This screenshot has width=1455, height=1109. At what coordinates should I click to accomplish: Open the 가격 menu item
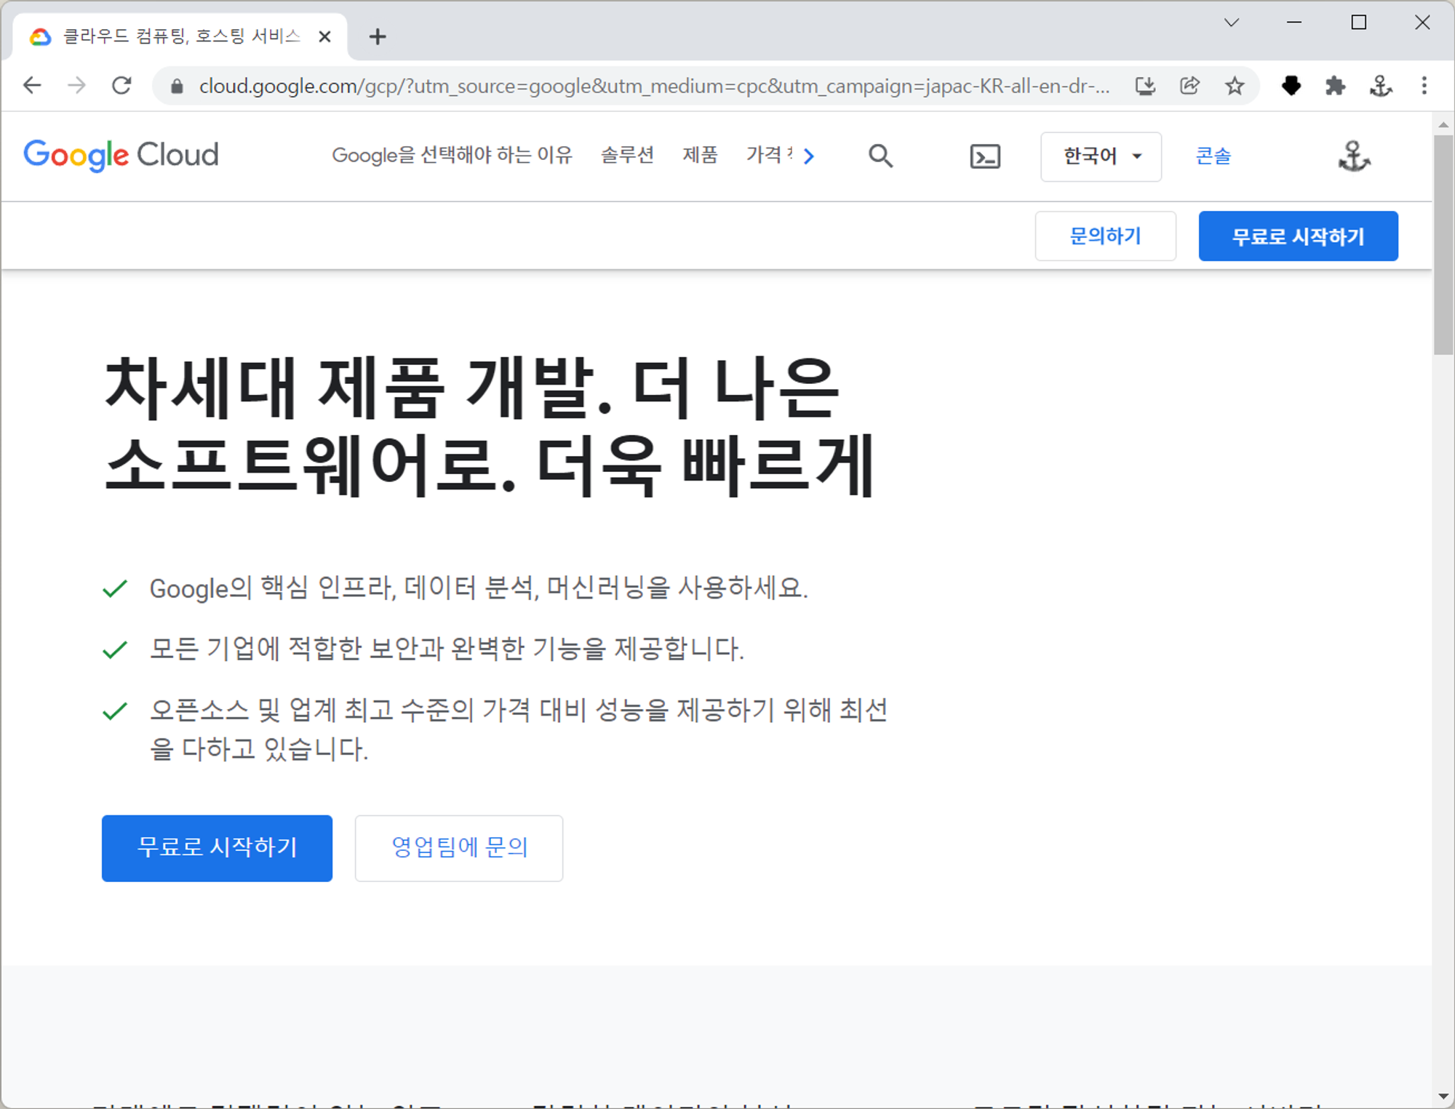768,155
